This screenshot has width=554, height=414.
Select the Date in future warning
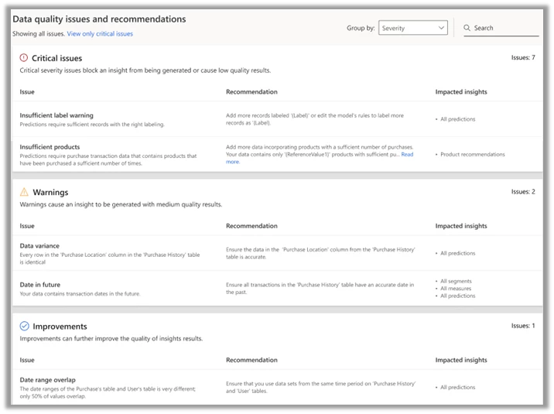click(x=40, y=285)
